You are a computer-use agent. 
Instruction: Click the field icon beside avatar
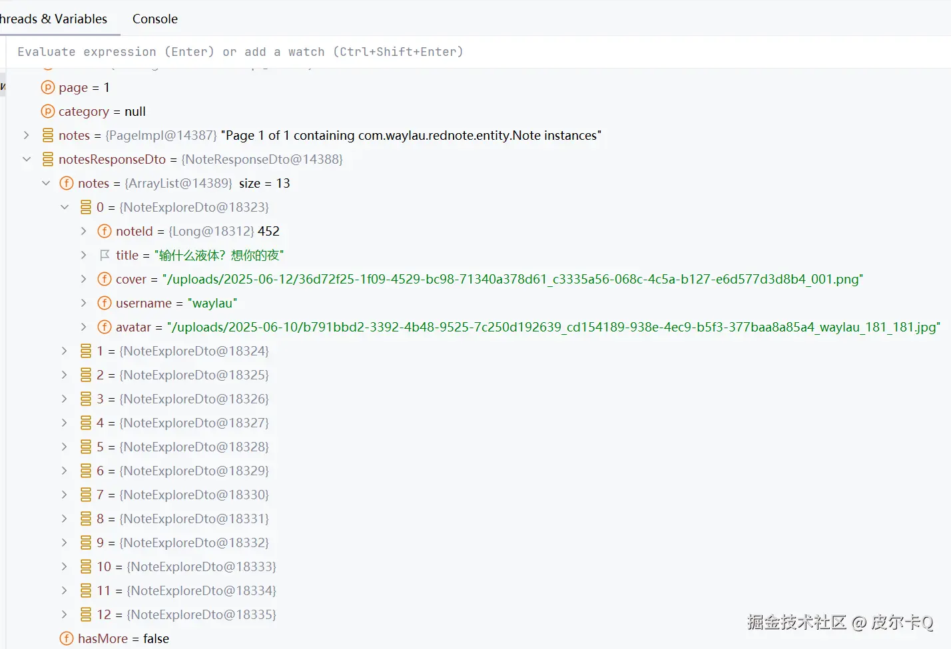105,327
